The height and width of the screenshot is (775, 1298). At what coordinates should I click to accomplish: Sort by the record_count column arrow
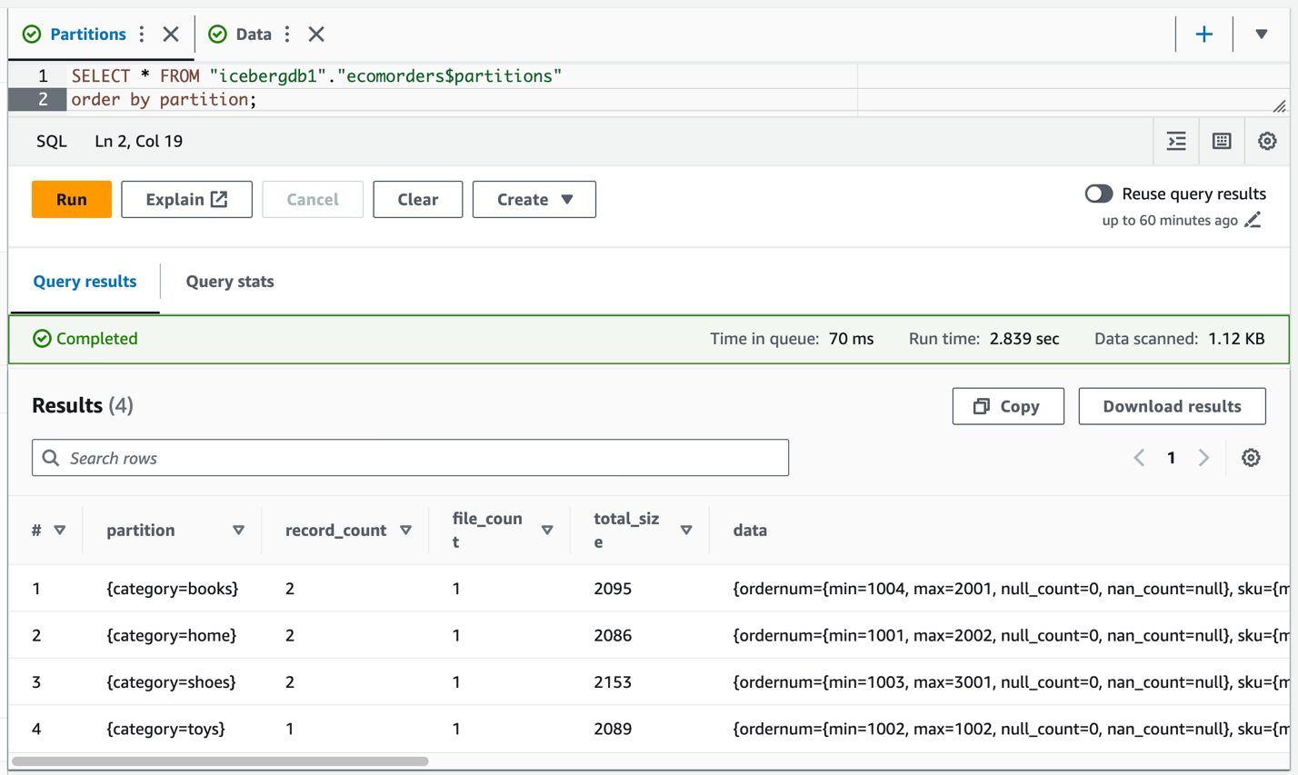[x=405, y=530]
